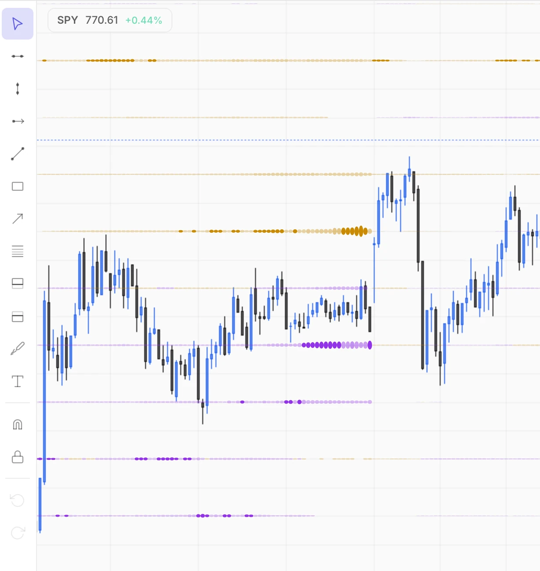Screen dimensions: 540x571
Task: Select the arrow drawing tool
Action: pos(18,219)
